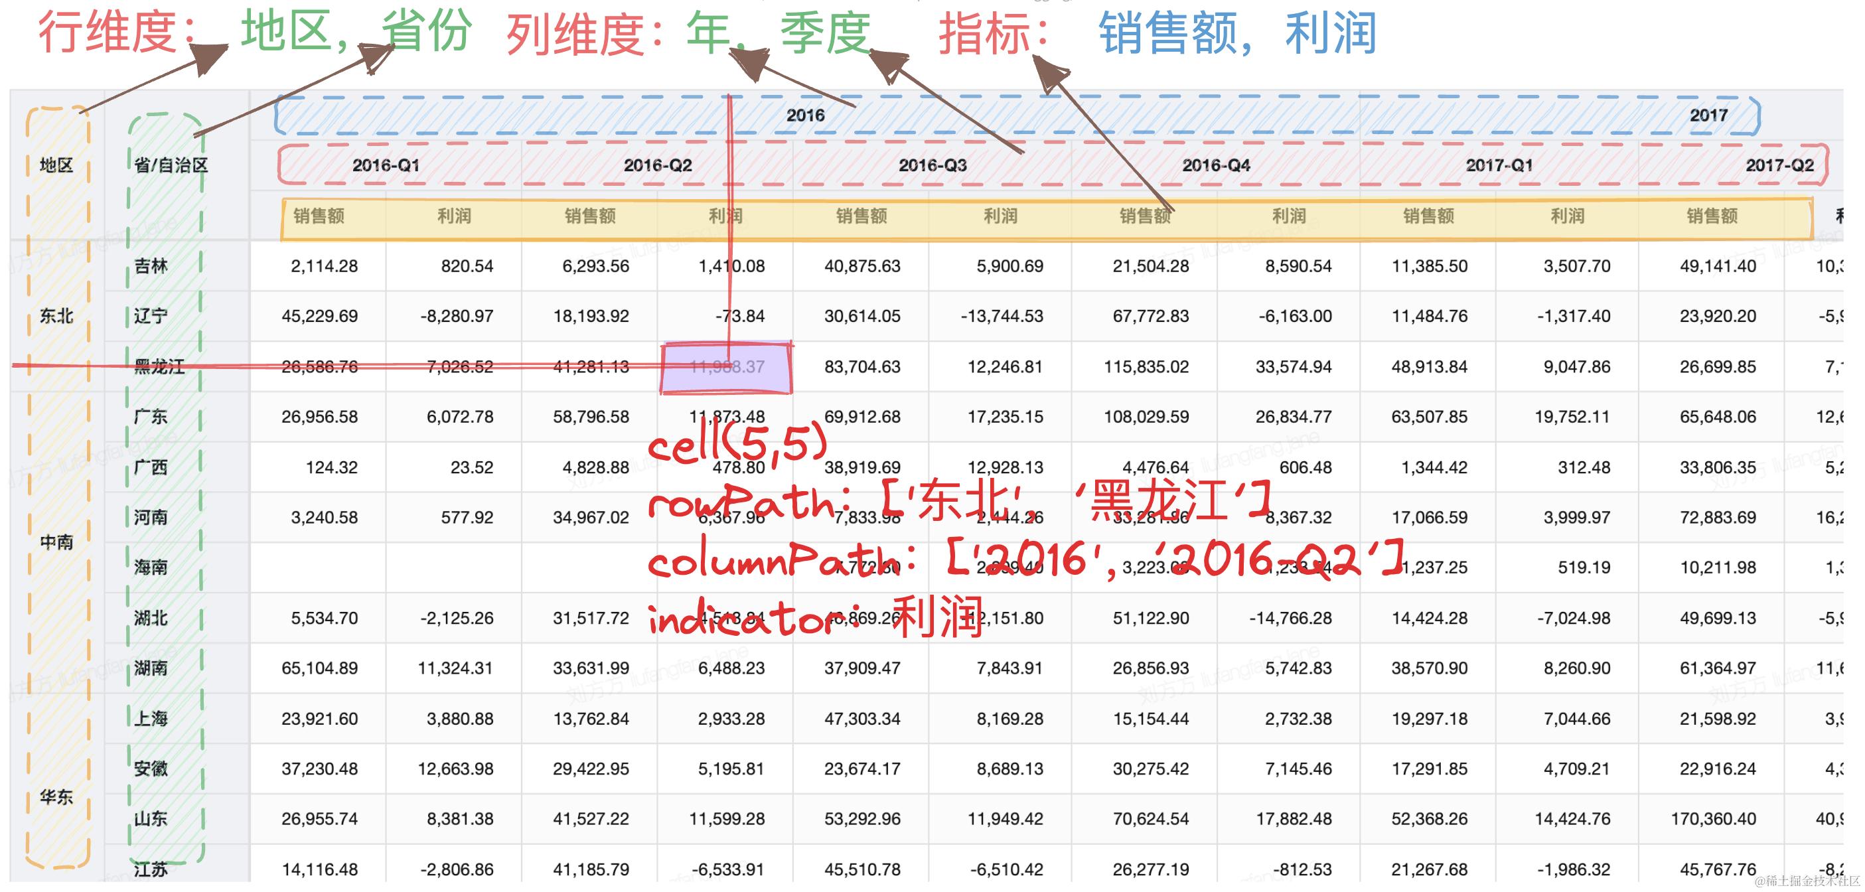Select the 2016-Q1 quarter header
This screenshot has width=1865, height=892.
[x=386, y=165]
